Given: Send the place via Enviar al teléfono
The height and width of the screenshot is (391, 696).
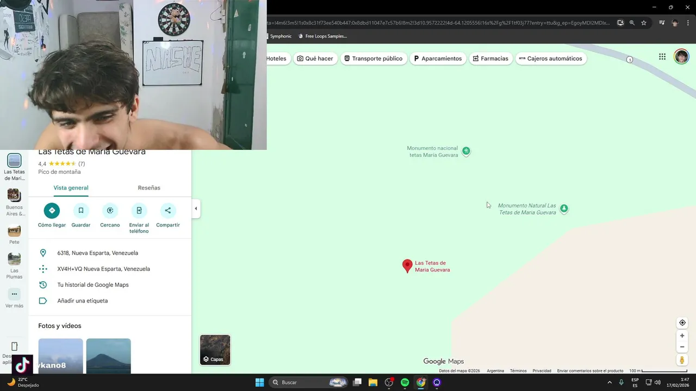Looking at the screenshot, I should [x=139, y=210].
